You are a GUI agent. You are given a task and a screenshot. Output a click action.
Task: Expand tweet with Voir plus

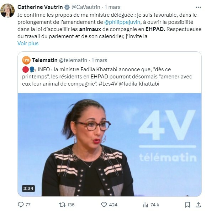28,43
